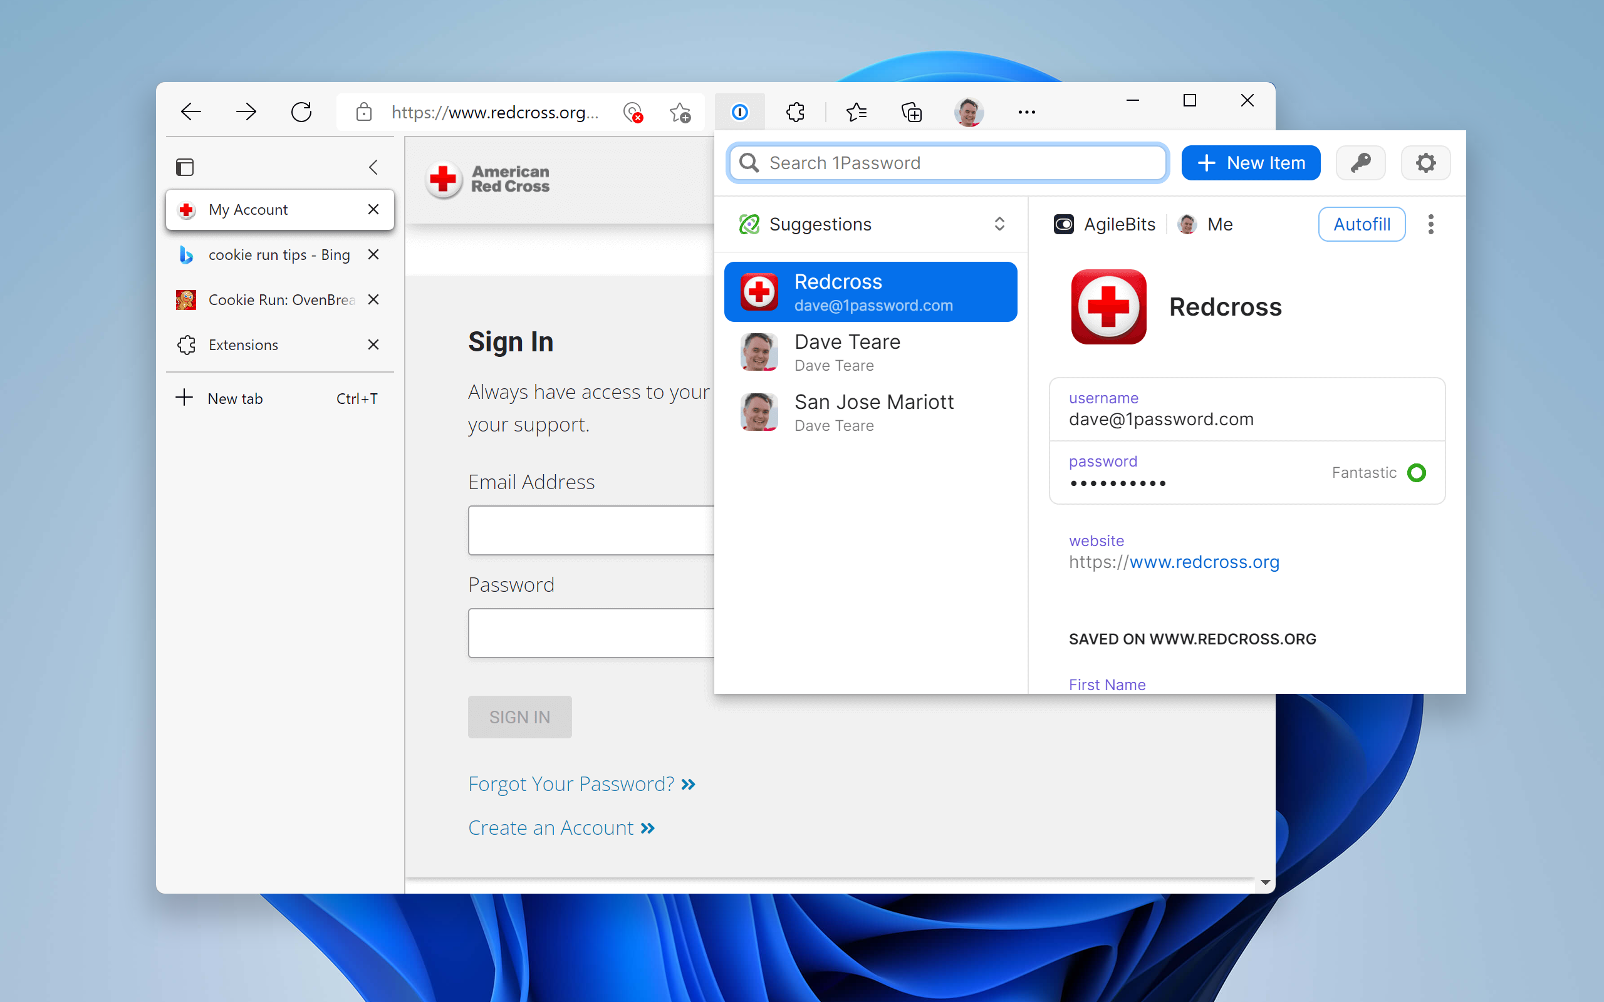Click the Autofill button for Redcross
The height and width of the screenshot is (1002, 1604).
(x=1362, y=224)
